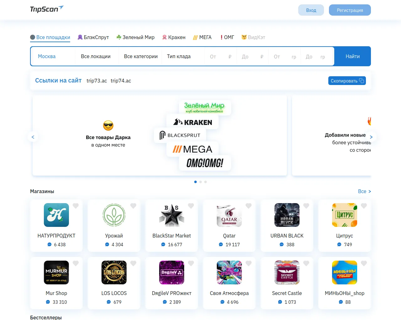Toggle the heart on the МИНЬОНЫ_shop card

(364, 263)
